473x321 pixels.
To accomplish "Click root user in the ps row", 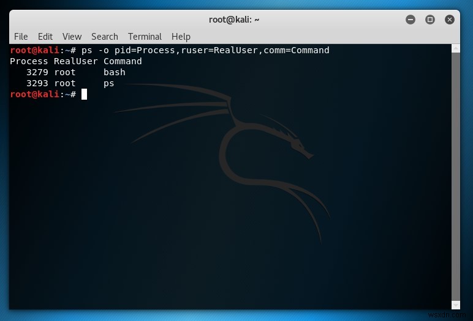I will [65, 83].
